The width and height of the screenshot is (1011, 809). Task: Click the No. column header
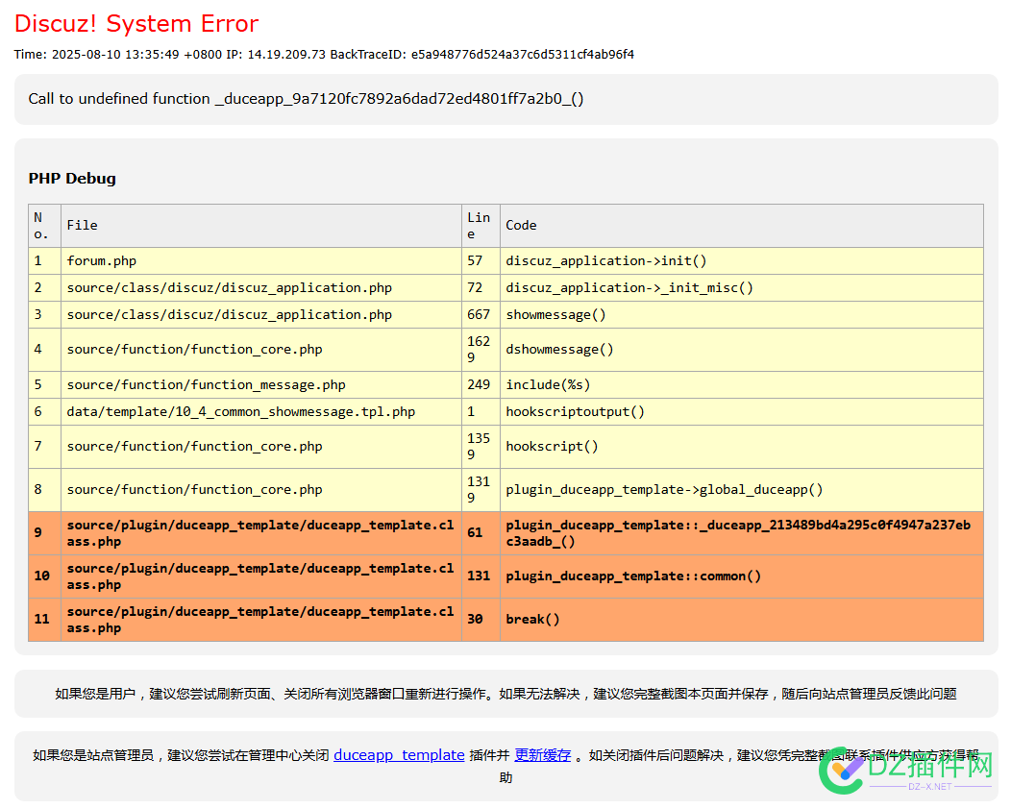(44, 226)
